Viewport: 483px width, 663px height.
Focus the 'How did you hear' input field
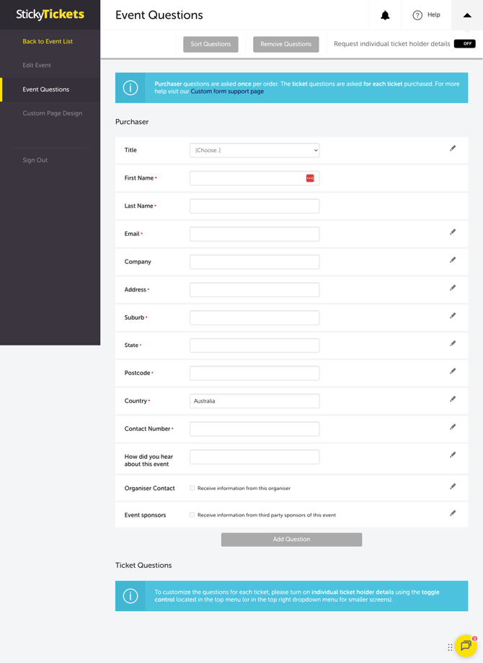(x=254, y=457)
